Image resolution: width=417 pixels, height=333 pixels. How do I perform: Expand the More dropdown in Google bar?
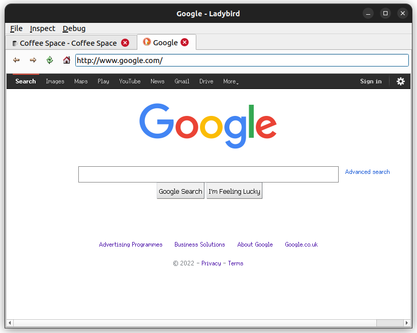[x=231, y=81]
